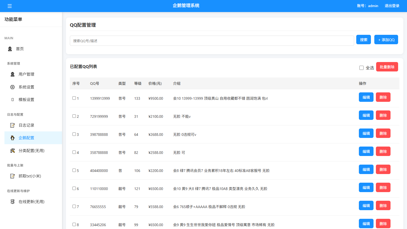Open 抓取txt(小米) menu item
The height and width of the screenshot is (229, 407).
(x=30, y=176)
